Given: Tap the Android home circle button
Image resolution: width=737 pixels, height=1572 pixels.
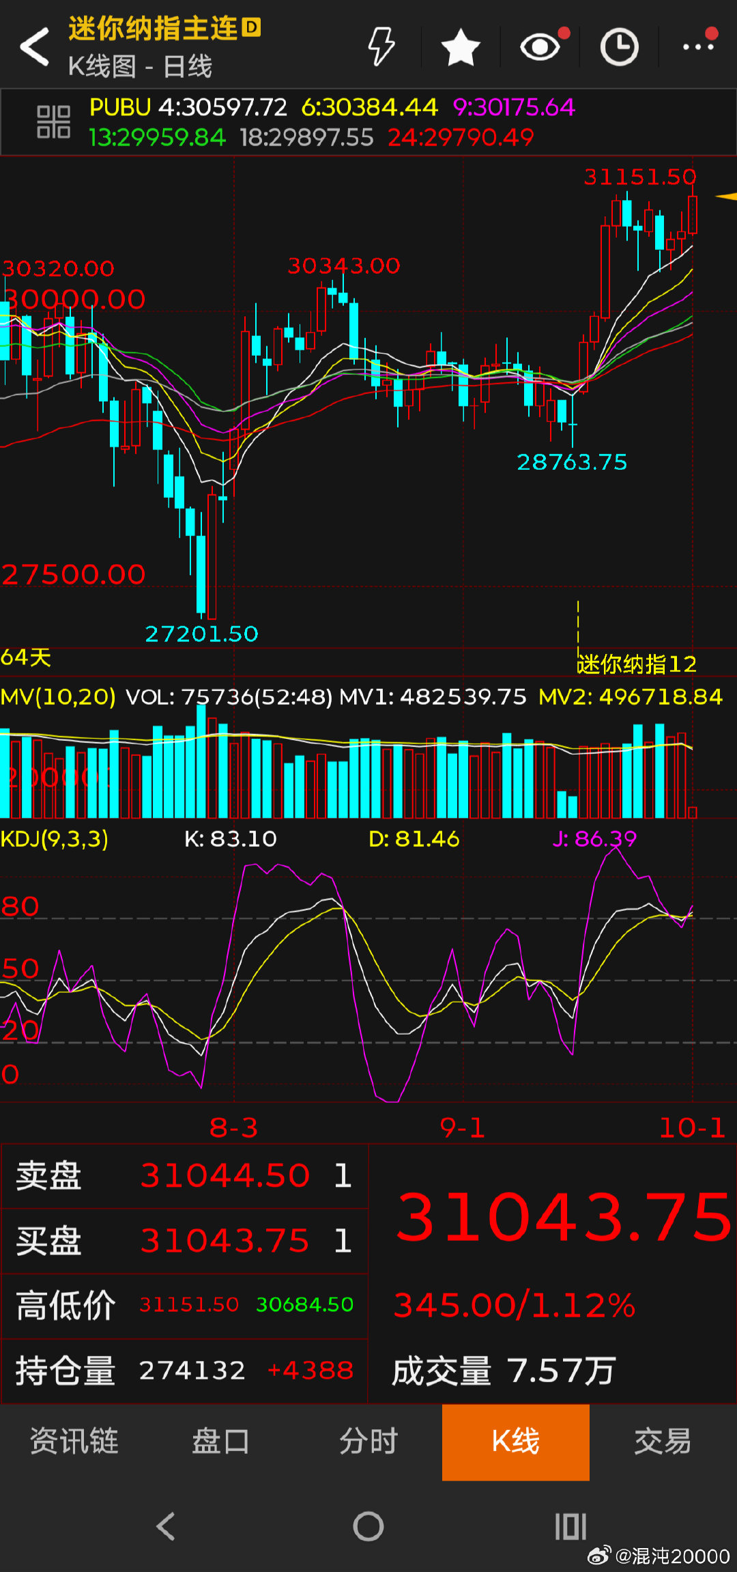Looking at the screenshot, I should coord(369,1526).
